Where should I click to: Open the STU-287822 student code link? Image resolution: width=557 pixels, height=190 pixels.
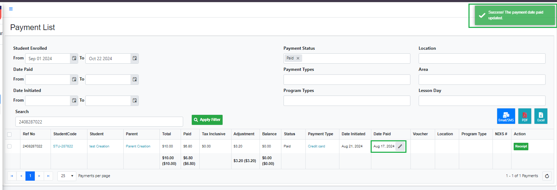pos(63,146)
